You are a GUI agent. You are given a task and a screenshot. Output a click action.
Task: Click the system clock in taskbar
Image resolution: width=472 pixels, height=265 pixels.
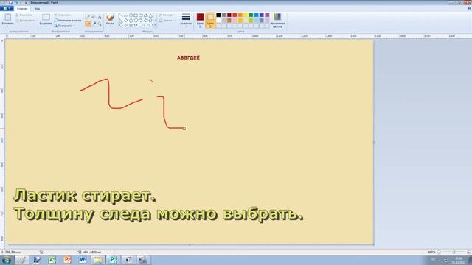pyautogui.click(x=459, y=260)
